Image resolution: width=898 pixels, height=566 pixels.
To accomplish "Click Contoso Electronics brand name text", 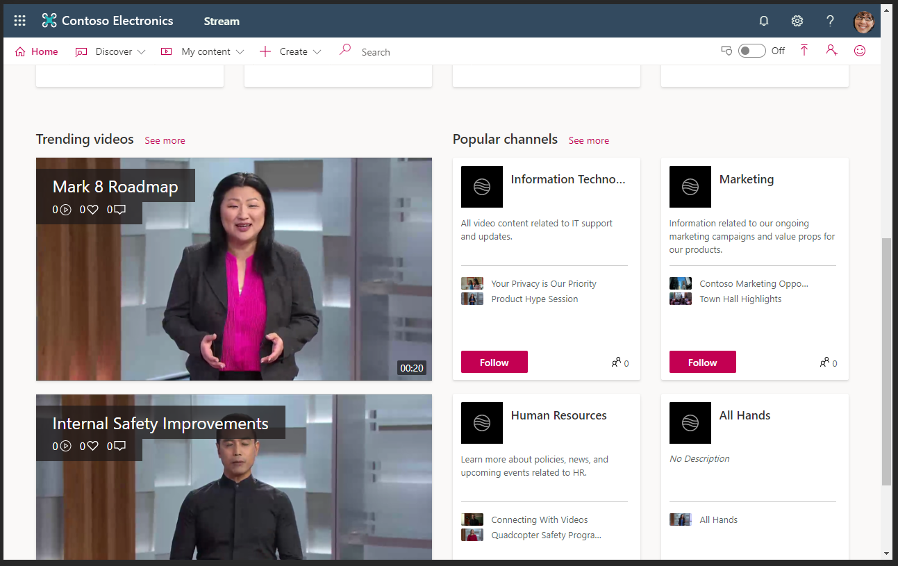I will [x=117, y=21].
